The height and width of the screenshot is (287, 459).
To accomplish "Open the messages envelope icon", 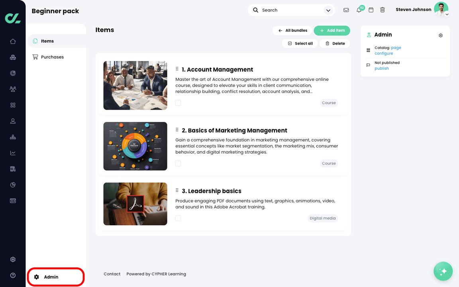I will [x=346, y=10].
